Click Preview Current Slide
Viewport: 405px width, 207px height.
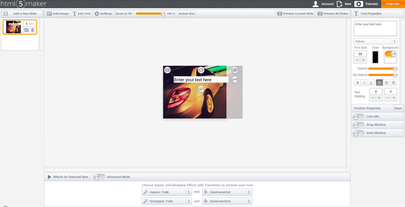pyautogui.click(x=295, y=13)
